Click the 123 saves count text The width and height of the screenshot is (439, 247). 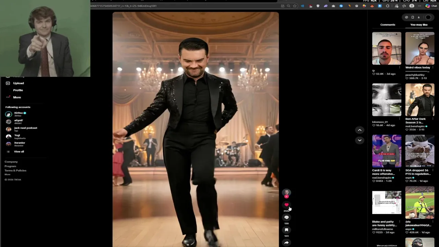(286, 236)
